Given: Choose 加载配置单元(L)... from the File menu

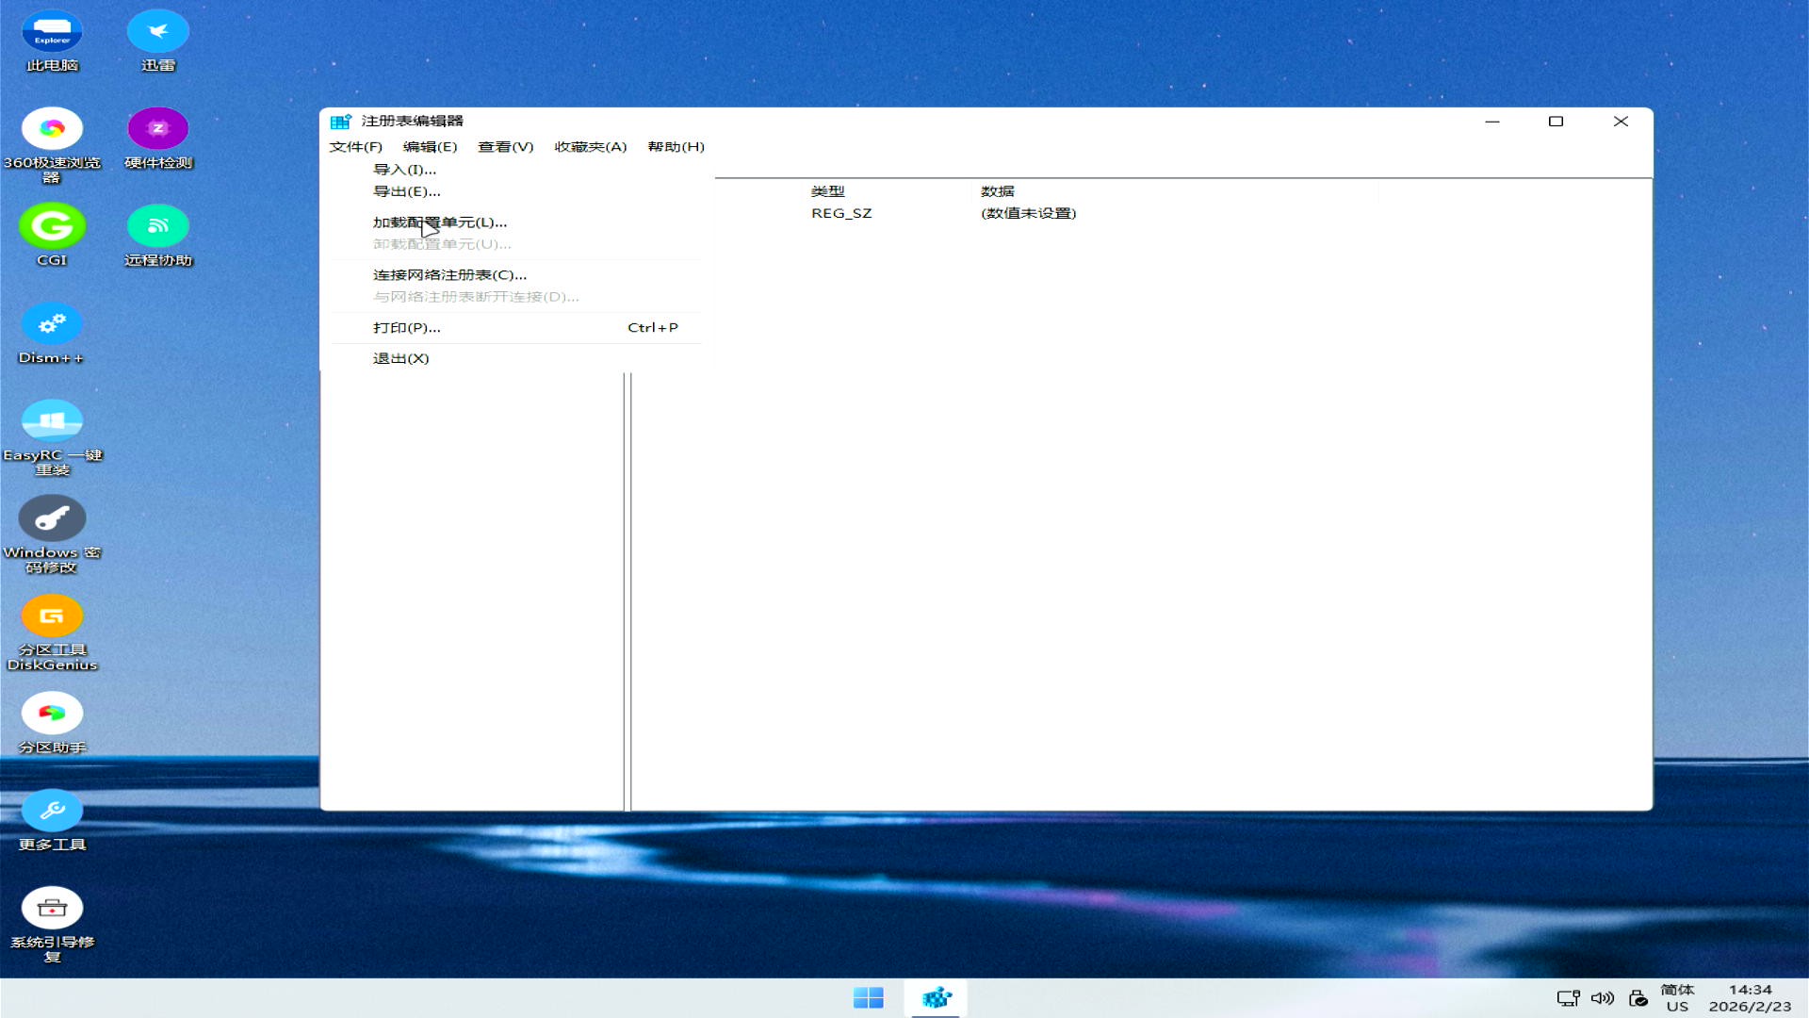Looking at the screenshot, I should click(x=439, y=222).
